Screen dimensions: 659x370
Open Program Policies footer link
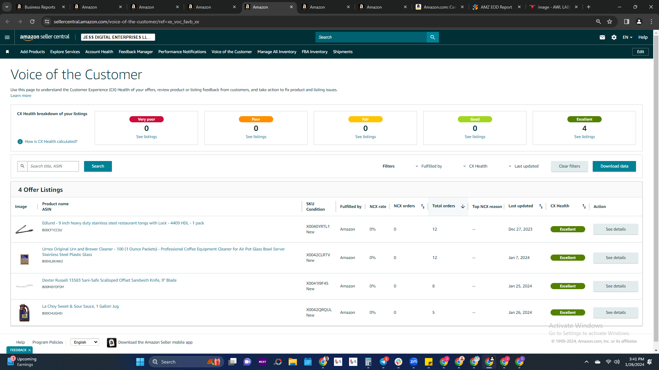pos(48,342)
